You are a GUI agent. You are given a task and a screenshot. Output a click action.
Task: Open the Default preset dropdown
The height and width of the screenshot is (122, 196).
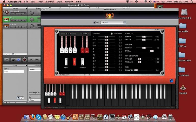tap(113, 23)
